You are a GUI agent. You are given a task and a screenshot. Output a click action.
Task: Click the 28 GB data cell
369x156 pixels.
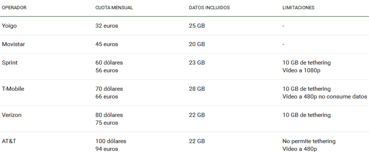tap(197, 89)
